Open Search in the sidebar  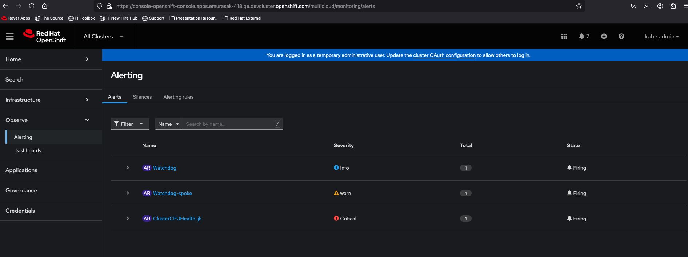coord(51,79)
